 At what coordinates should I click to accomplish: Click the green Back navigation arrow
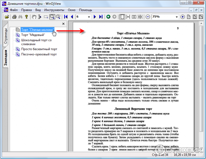(108, 16)
